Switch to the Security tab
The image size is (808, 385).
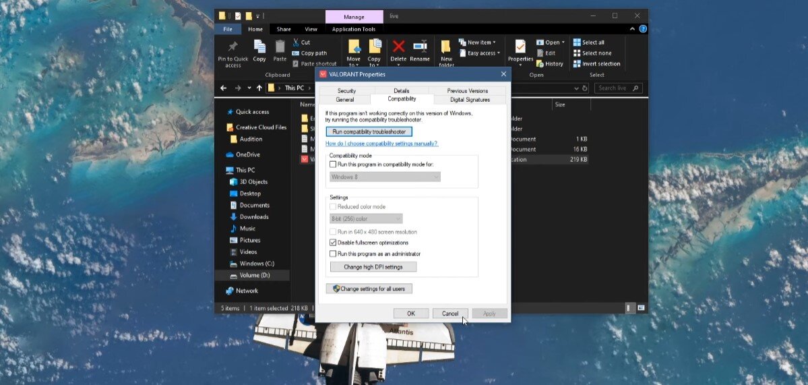(346, 91)
